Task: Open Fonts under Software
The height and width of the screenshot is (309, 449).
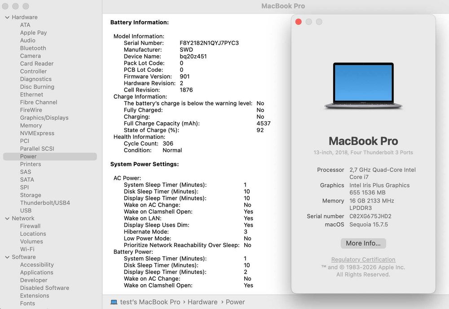Action: 27,303
